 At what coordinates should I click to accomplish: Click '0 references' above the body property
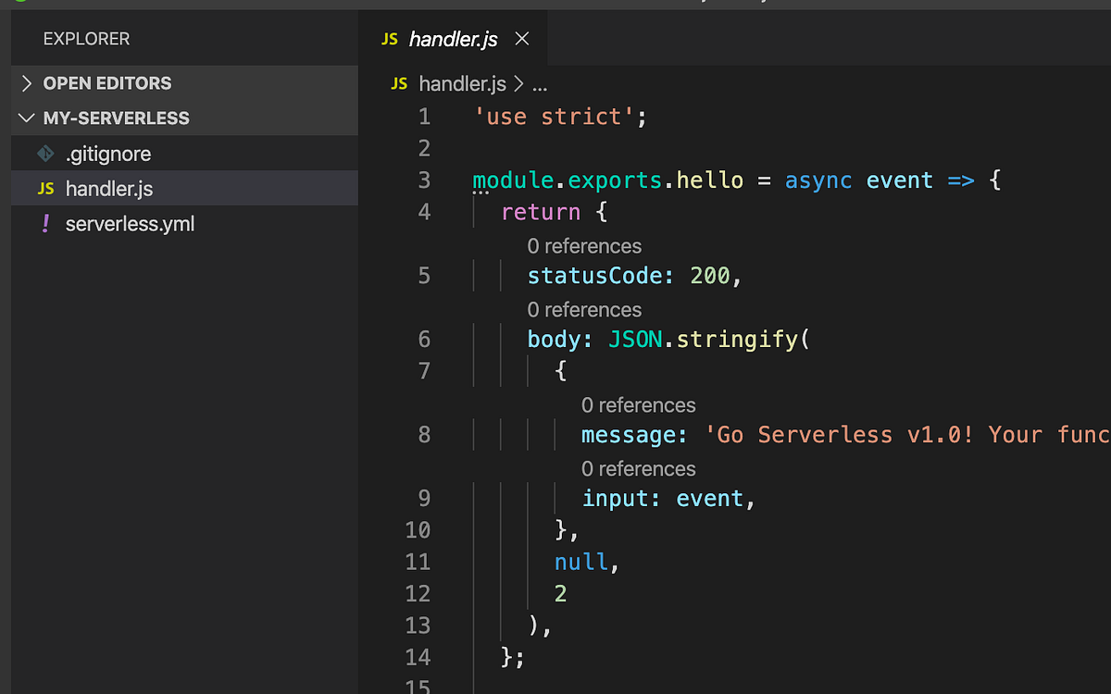[x=583, y=309]
